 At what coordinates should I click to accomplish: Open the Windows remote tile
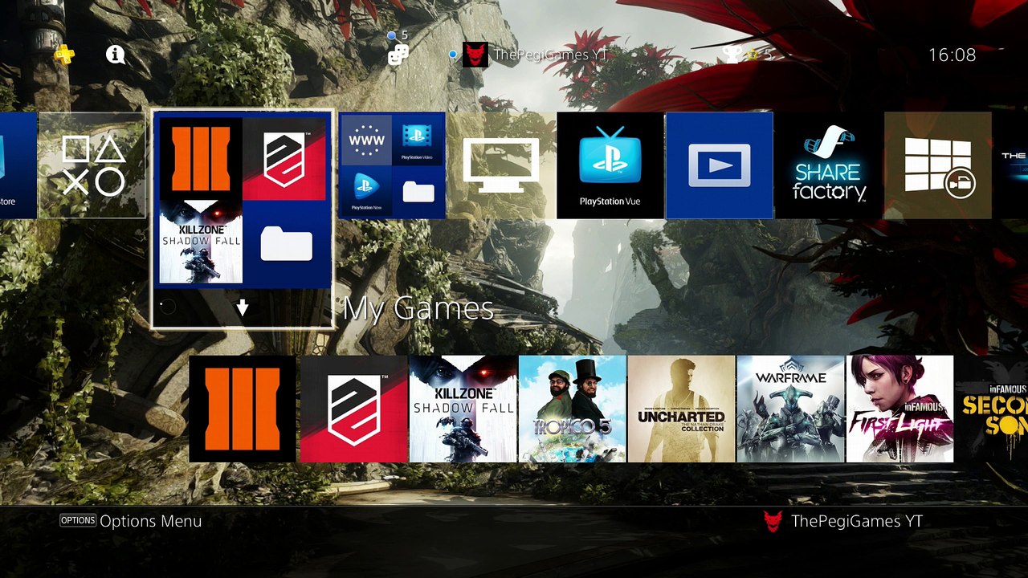point(938,165)
